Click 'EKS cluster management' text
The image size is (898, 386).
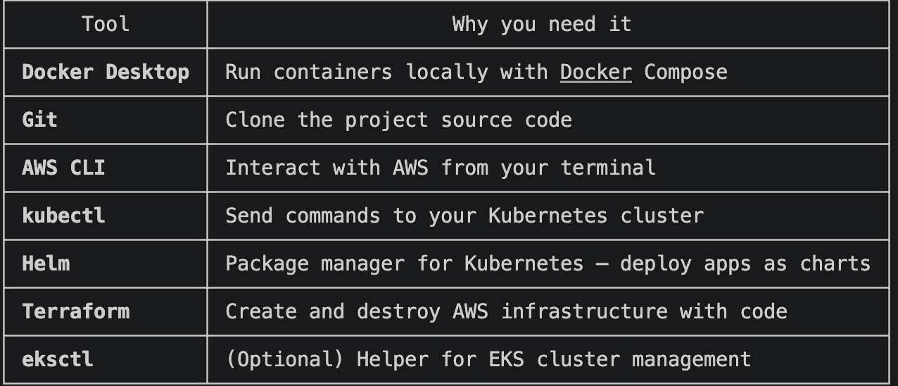(x=620, y=359)
